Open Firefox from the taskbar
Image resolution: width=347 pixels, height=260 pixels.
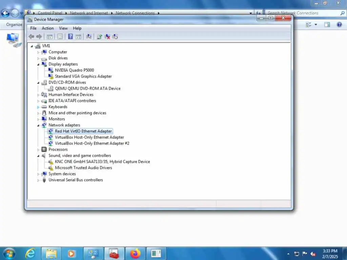135,253
